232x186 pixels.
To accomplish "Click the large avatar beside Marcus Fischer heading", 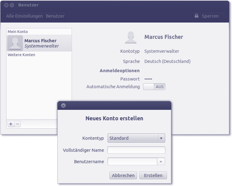I will [131, 37].
